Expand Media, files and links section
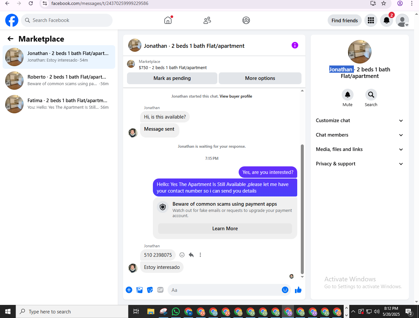 pos(360,149)
